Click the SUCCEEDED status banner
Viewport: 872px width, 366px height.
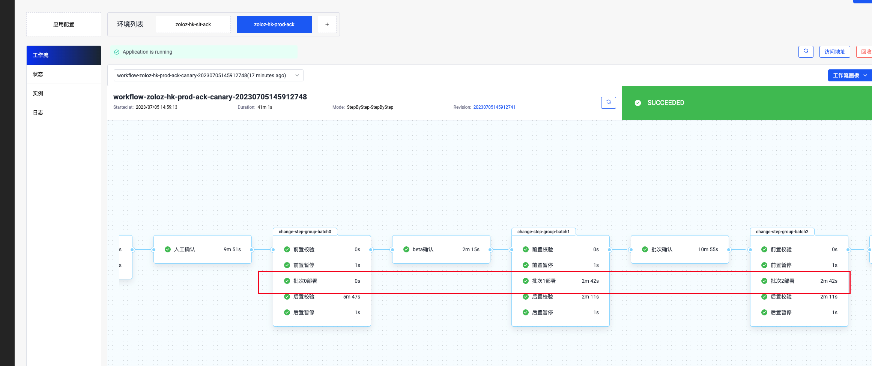tap(747, 103)
